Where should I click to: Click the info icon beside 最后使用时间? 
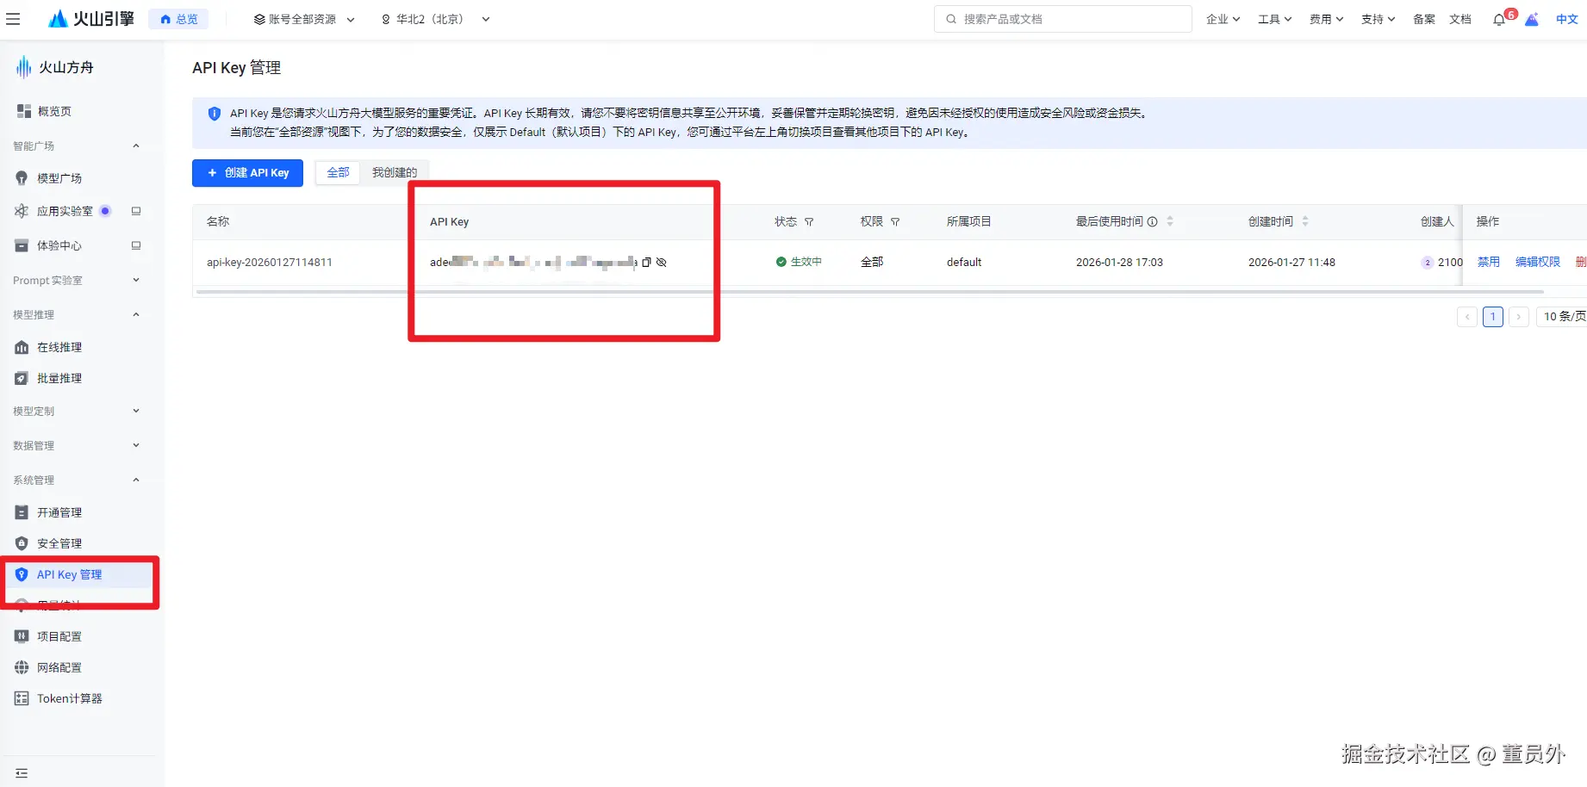tap(1152, 222)
